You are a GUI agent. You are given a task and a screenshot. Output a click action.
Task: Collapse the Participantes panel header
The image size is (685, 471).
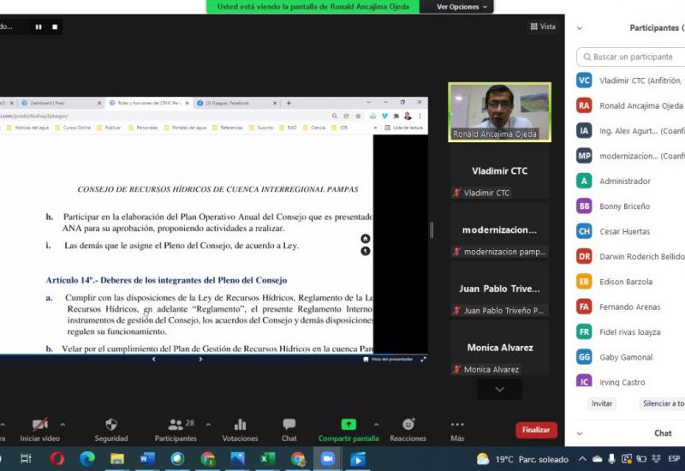580,28
